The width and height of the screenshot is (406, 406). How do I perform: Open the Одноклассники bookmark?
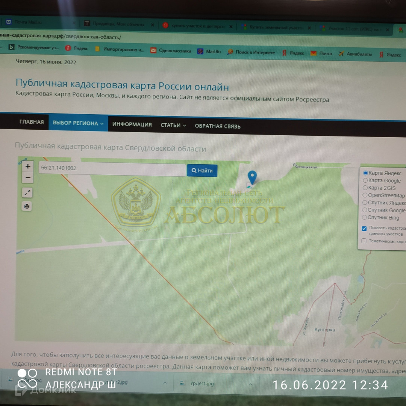tap(171, 50)
